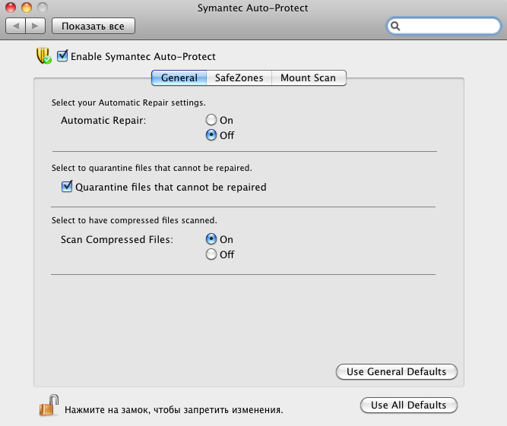Click Use All Defaults button
Screen dimensions: 507x426
409,405
